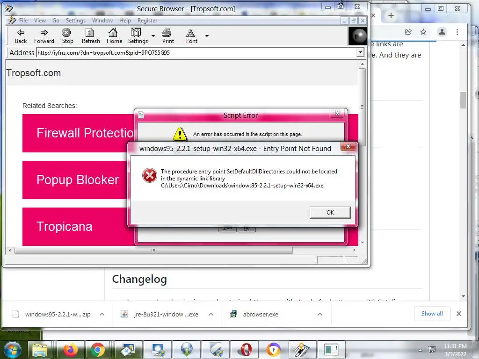Viewport: 479px width, 359px height.
Task: Open the Go menu
Action: tap(56, 21)
